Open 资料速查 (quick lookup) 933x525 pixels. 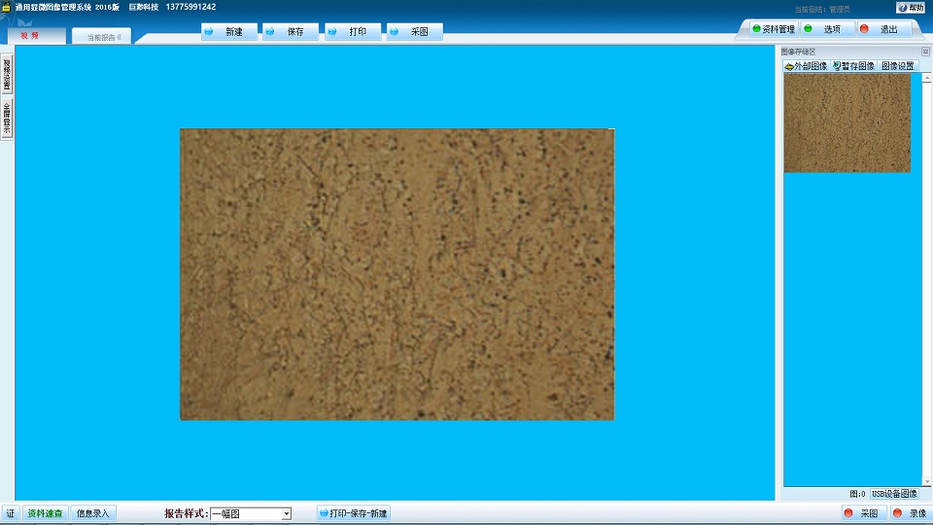tap(46, 513)
